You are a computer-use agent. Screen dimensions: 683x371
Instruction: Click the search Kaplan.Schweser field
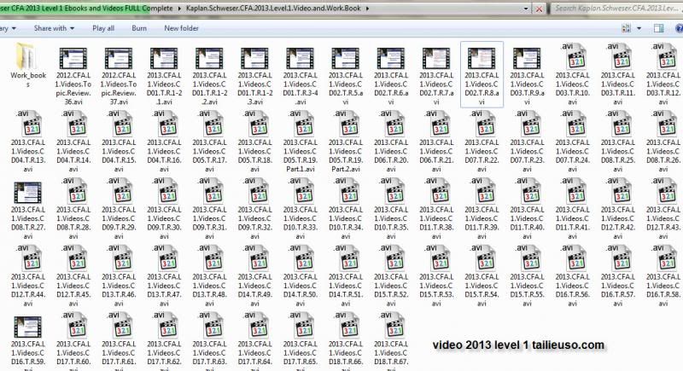point(616,9)
